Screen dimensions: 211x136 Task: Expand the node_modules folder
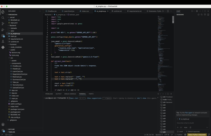[16, 47]
